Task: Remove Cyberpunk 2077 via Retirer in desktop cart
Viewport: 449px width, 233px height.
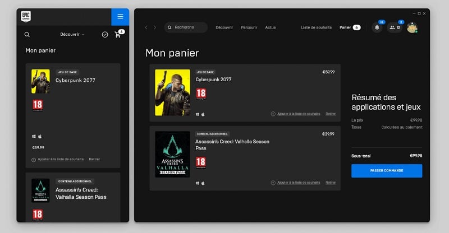Action: point(331,114)
